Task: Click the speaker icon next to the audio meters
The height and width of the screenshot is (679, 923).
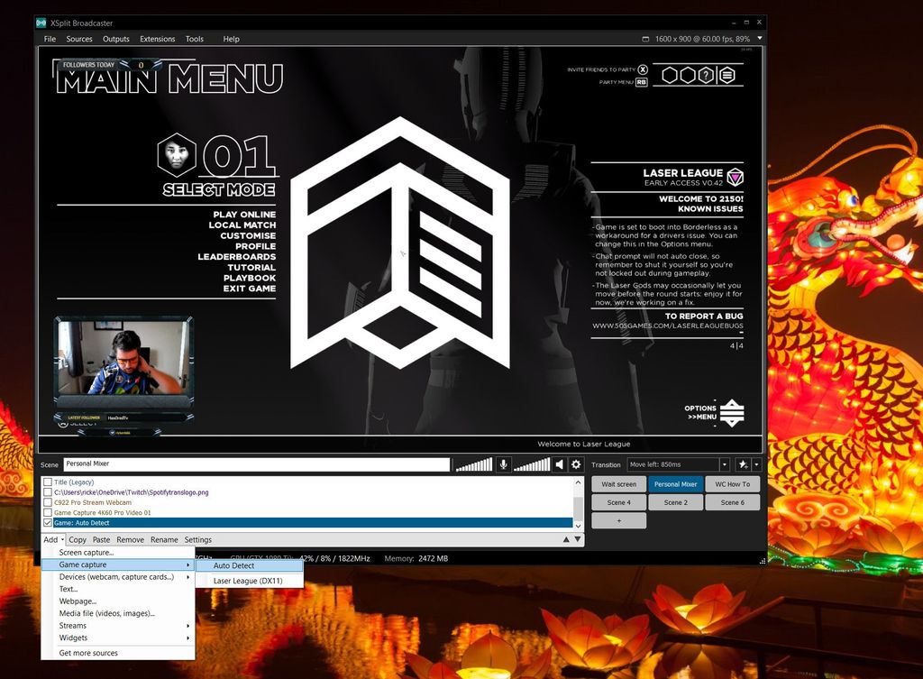Action: [558, 464]
